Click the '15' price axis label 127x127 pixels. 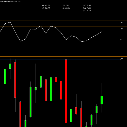[122, 29]
